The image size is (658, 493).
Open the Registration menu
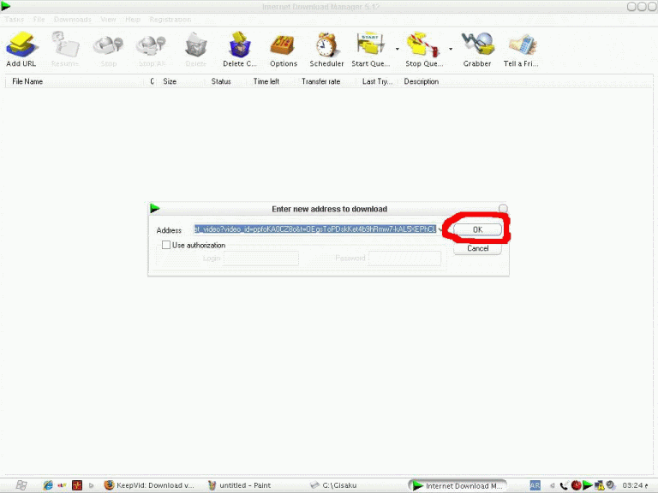[x=170, y=19]
